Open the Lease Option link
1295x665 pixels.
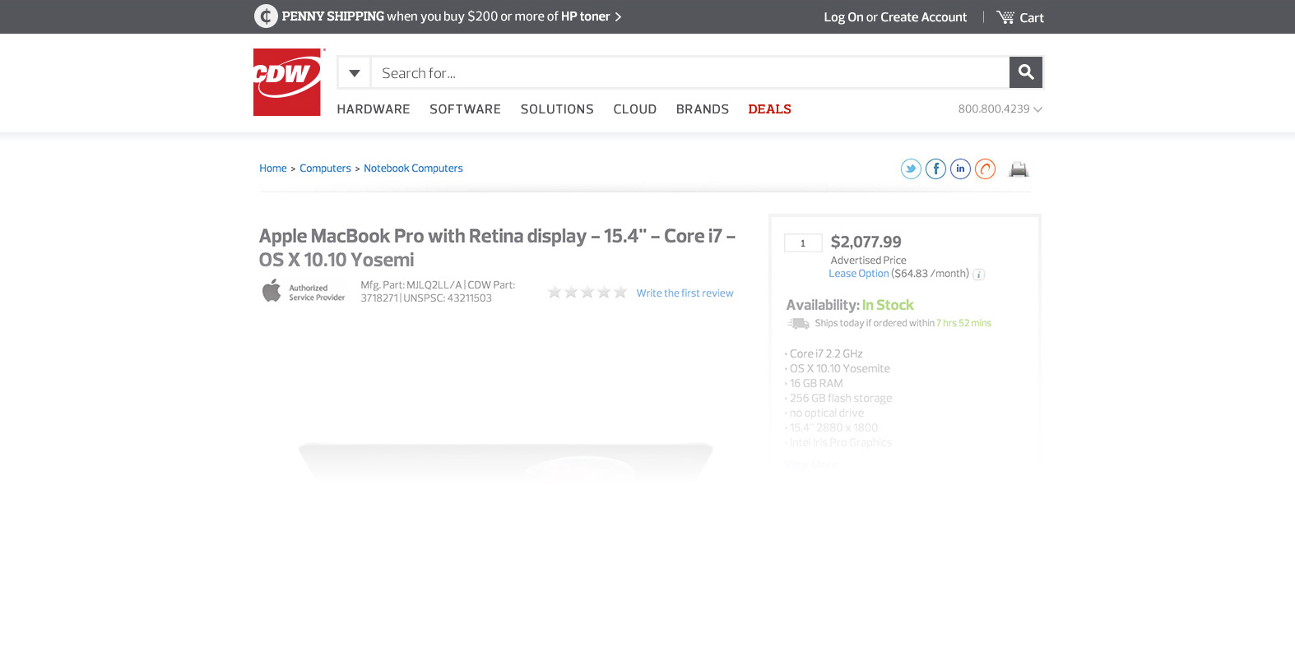pos(858,274)
